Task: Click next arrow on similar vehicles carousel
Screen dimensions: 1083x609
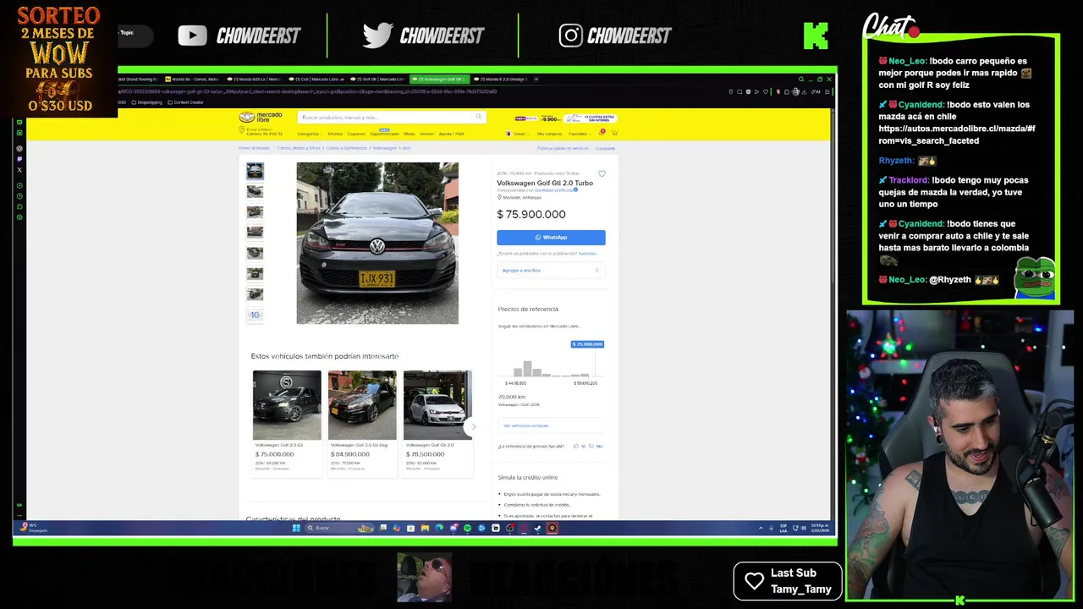Action: tap(473, 427)
